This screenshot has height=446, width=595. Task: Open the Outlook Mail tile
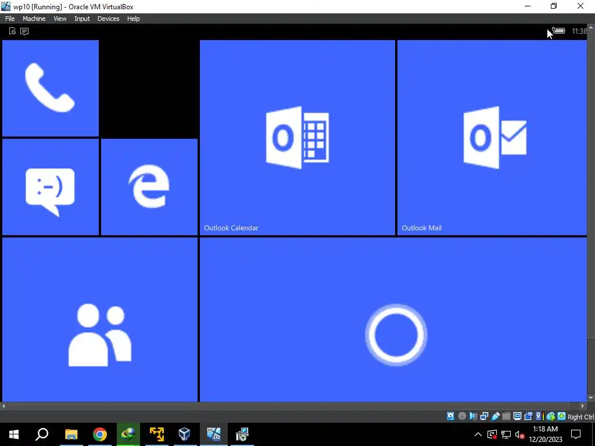tap(492, 138)
